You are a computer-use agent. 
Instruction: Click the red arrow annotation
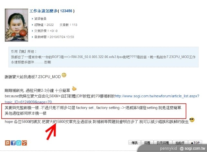tap(51, 132)
